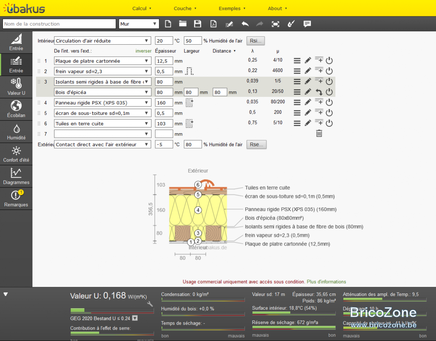Image resolution: width=436 pixels, height=341 pixels.
Task: Collapse results panel with the white triangle
Action: [x=5, y=294]
